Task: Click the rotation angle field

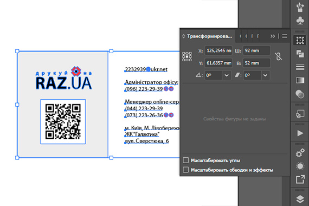Action: [214, 75]
